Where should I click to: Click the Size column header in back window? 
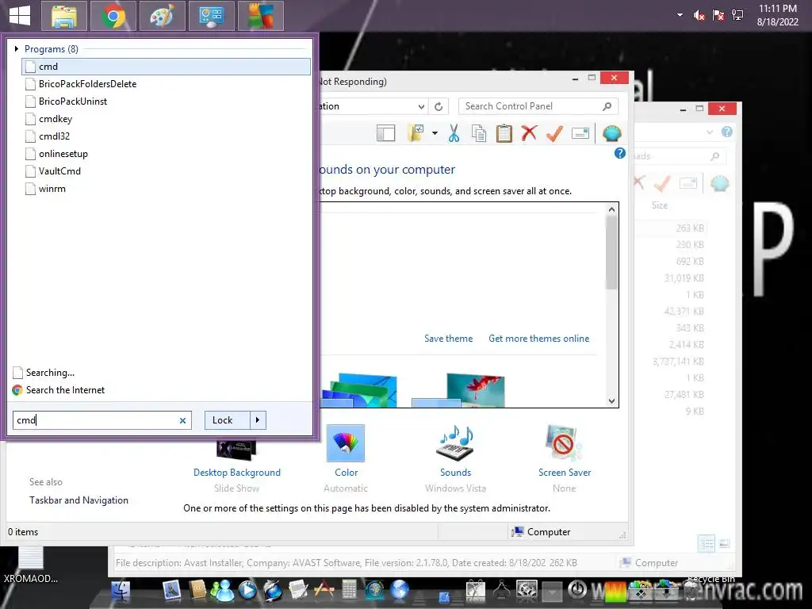(659, 205)
